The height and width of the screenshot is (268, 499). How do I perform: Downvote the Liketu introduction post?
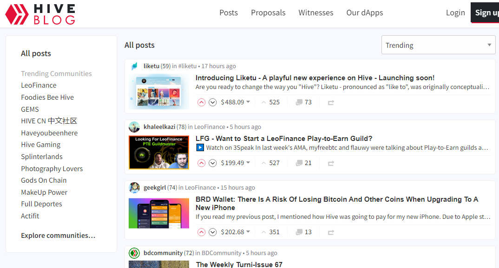coord(213,102)
